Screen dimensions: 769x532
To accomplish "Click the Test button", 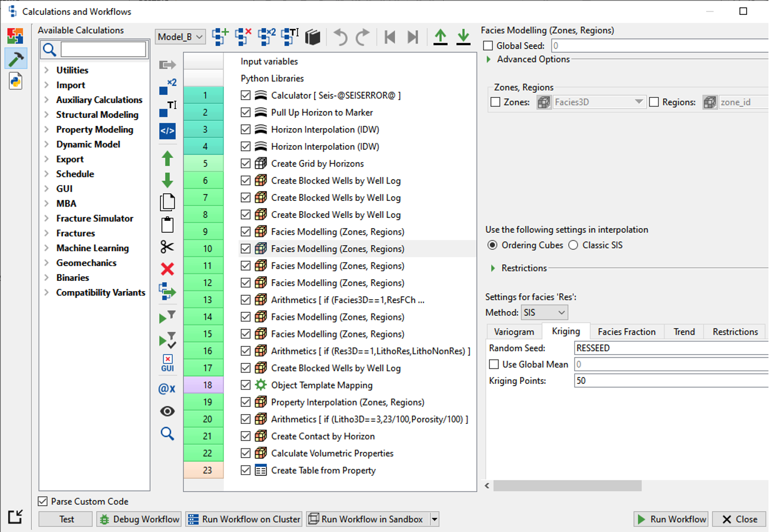I will click(x=66, y=519).
